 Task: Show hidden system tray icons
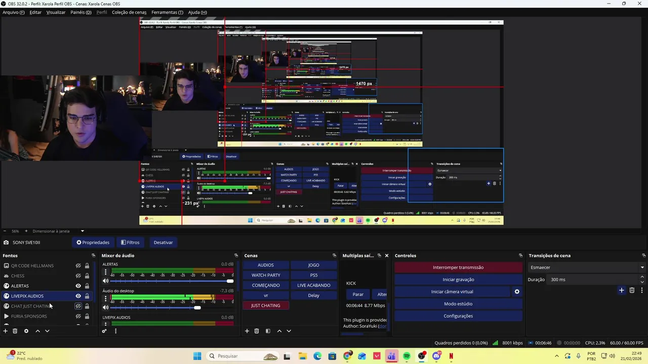(x=557, y=356)
